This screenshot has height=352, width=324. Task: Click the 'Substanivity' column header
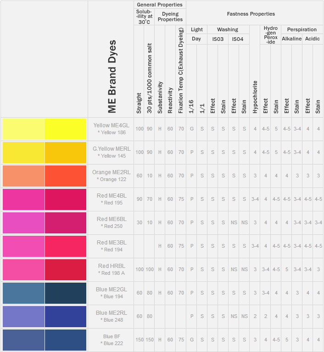[x=160, y=97]
